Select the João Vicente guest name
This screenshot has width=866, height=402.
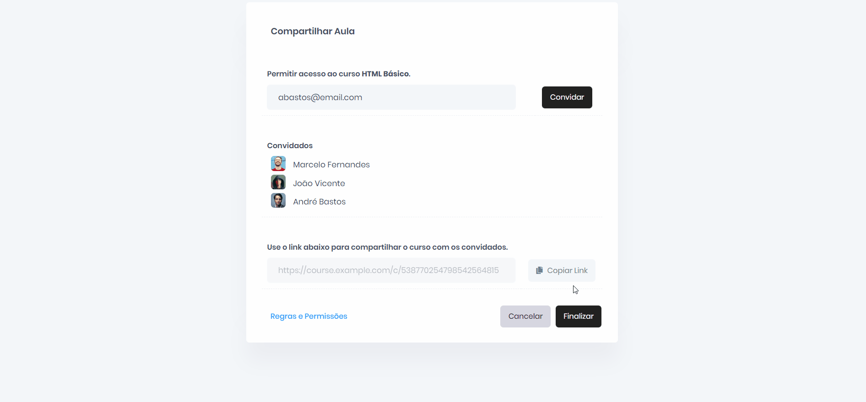coord(319,183)
